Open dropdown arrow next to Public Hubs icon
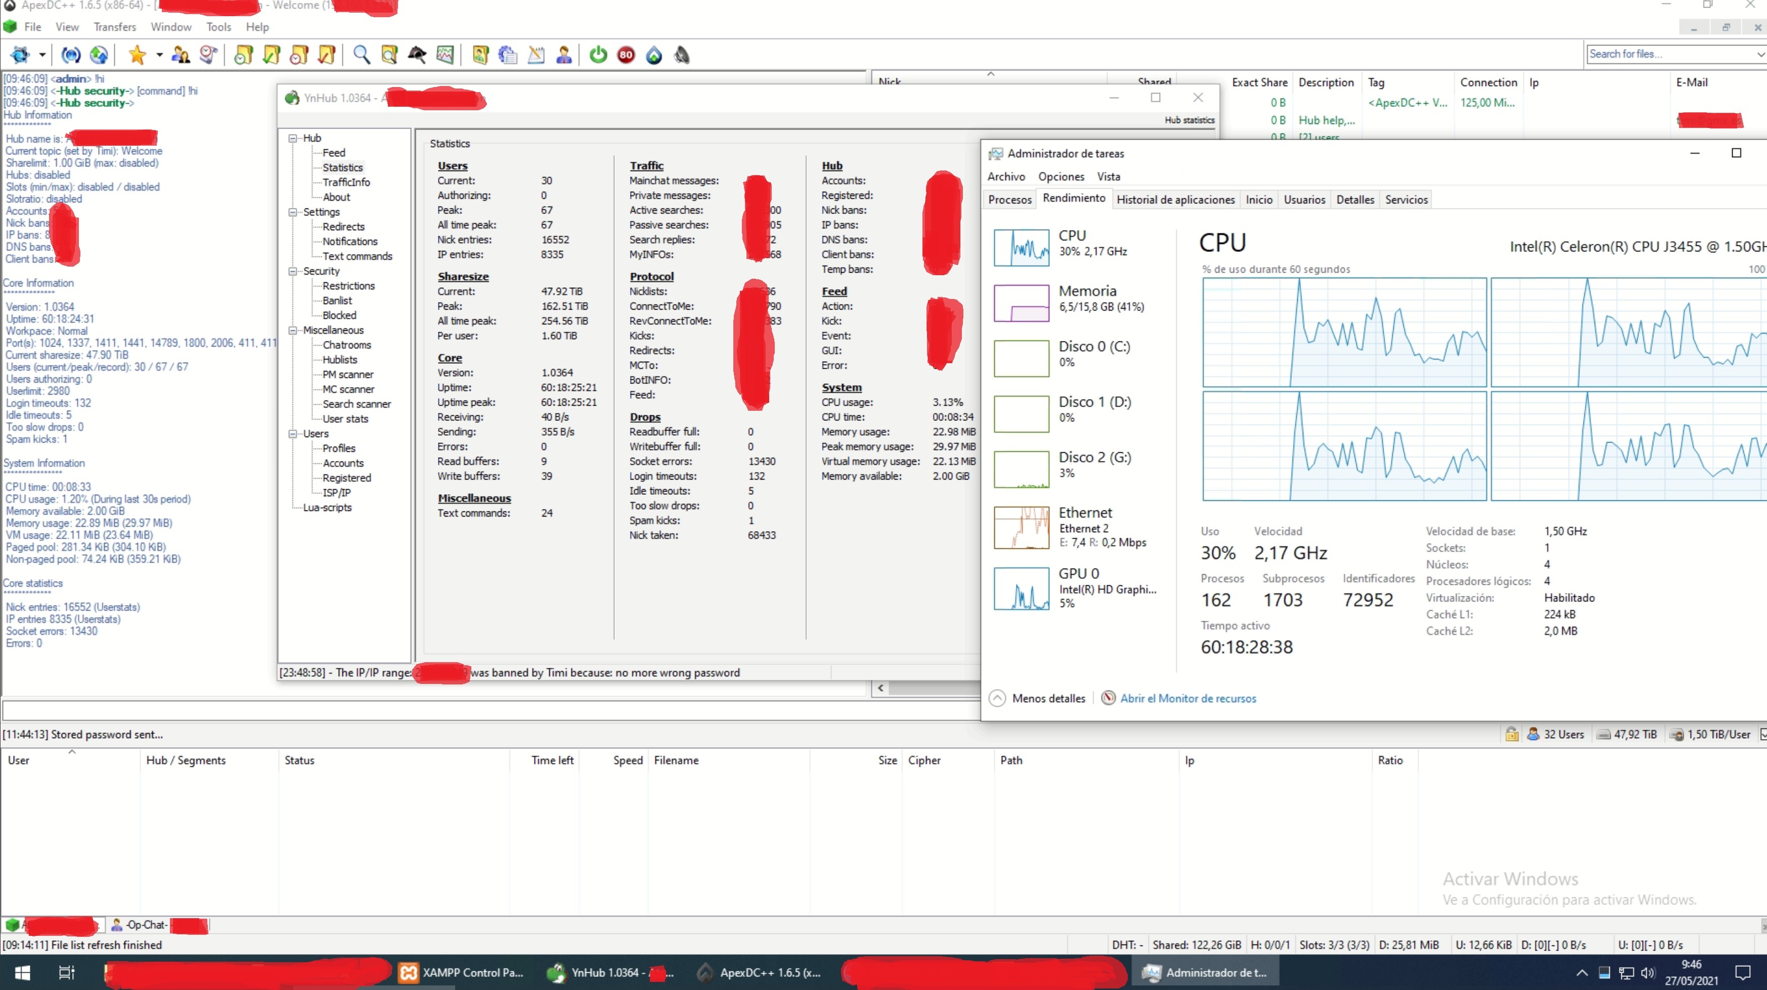The height and width of the screenshot is (990, 1767). point(42,55)
